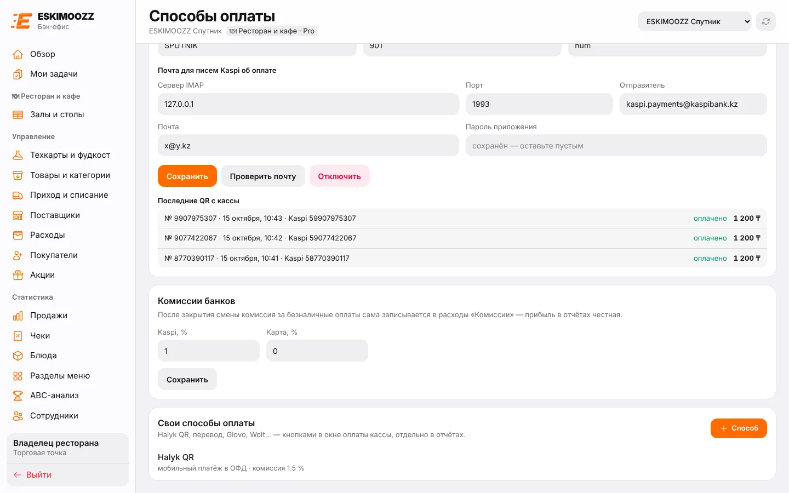The image size is (789, 493).
Task: Click the Покупатели person icon
Action: pos(18,255)
